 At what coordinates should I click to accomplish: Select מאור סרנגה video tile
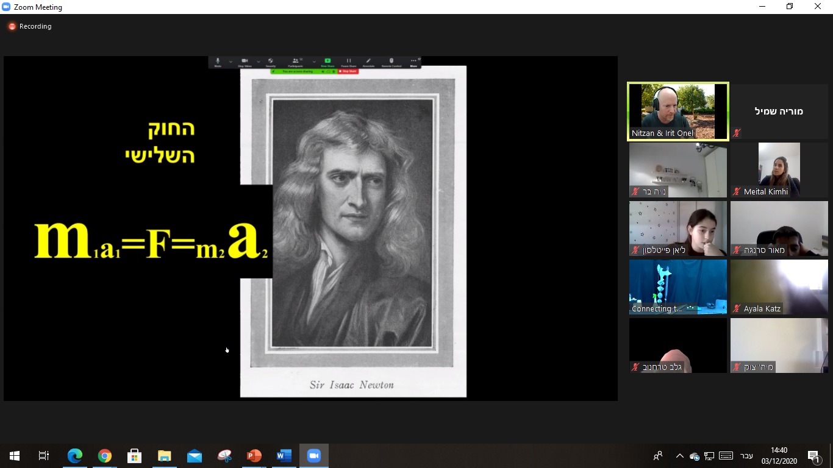point(779,229)
